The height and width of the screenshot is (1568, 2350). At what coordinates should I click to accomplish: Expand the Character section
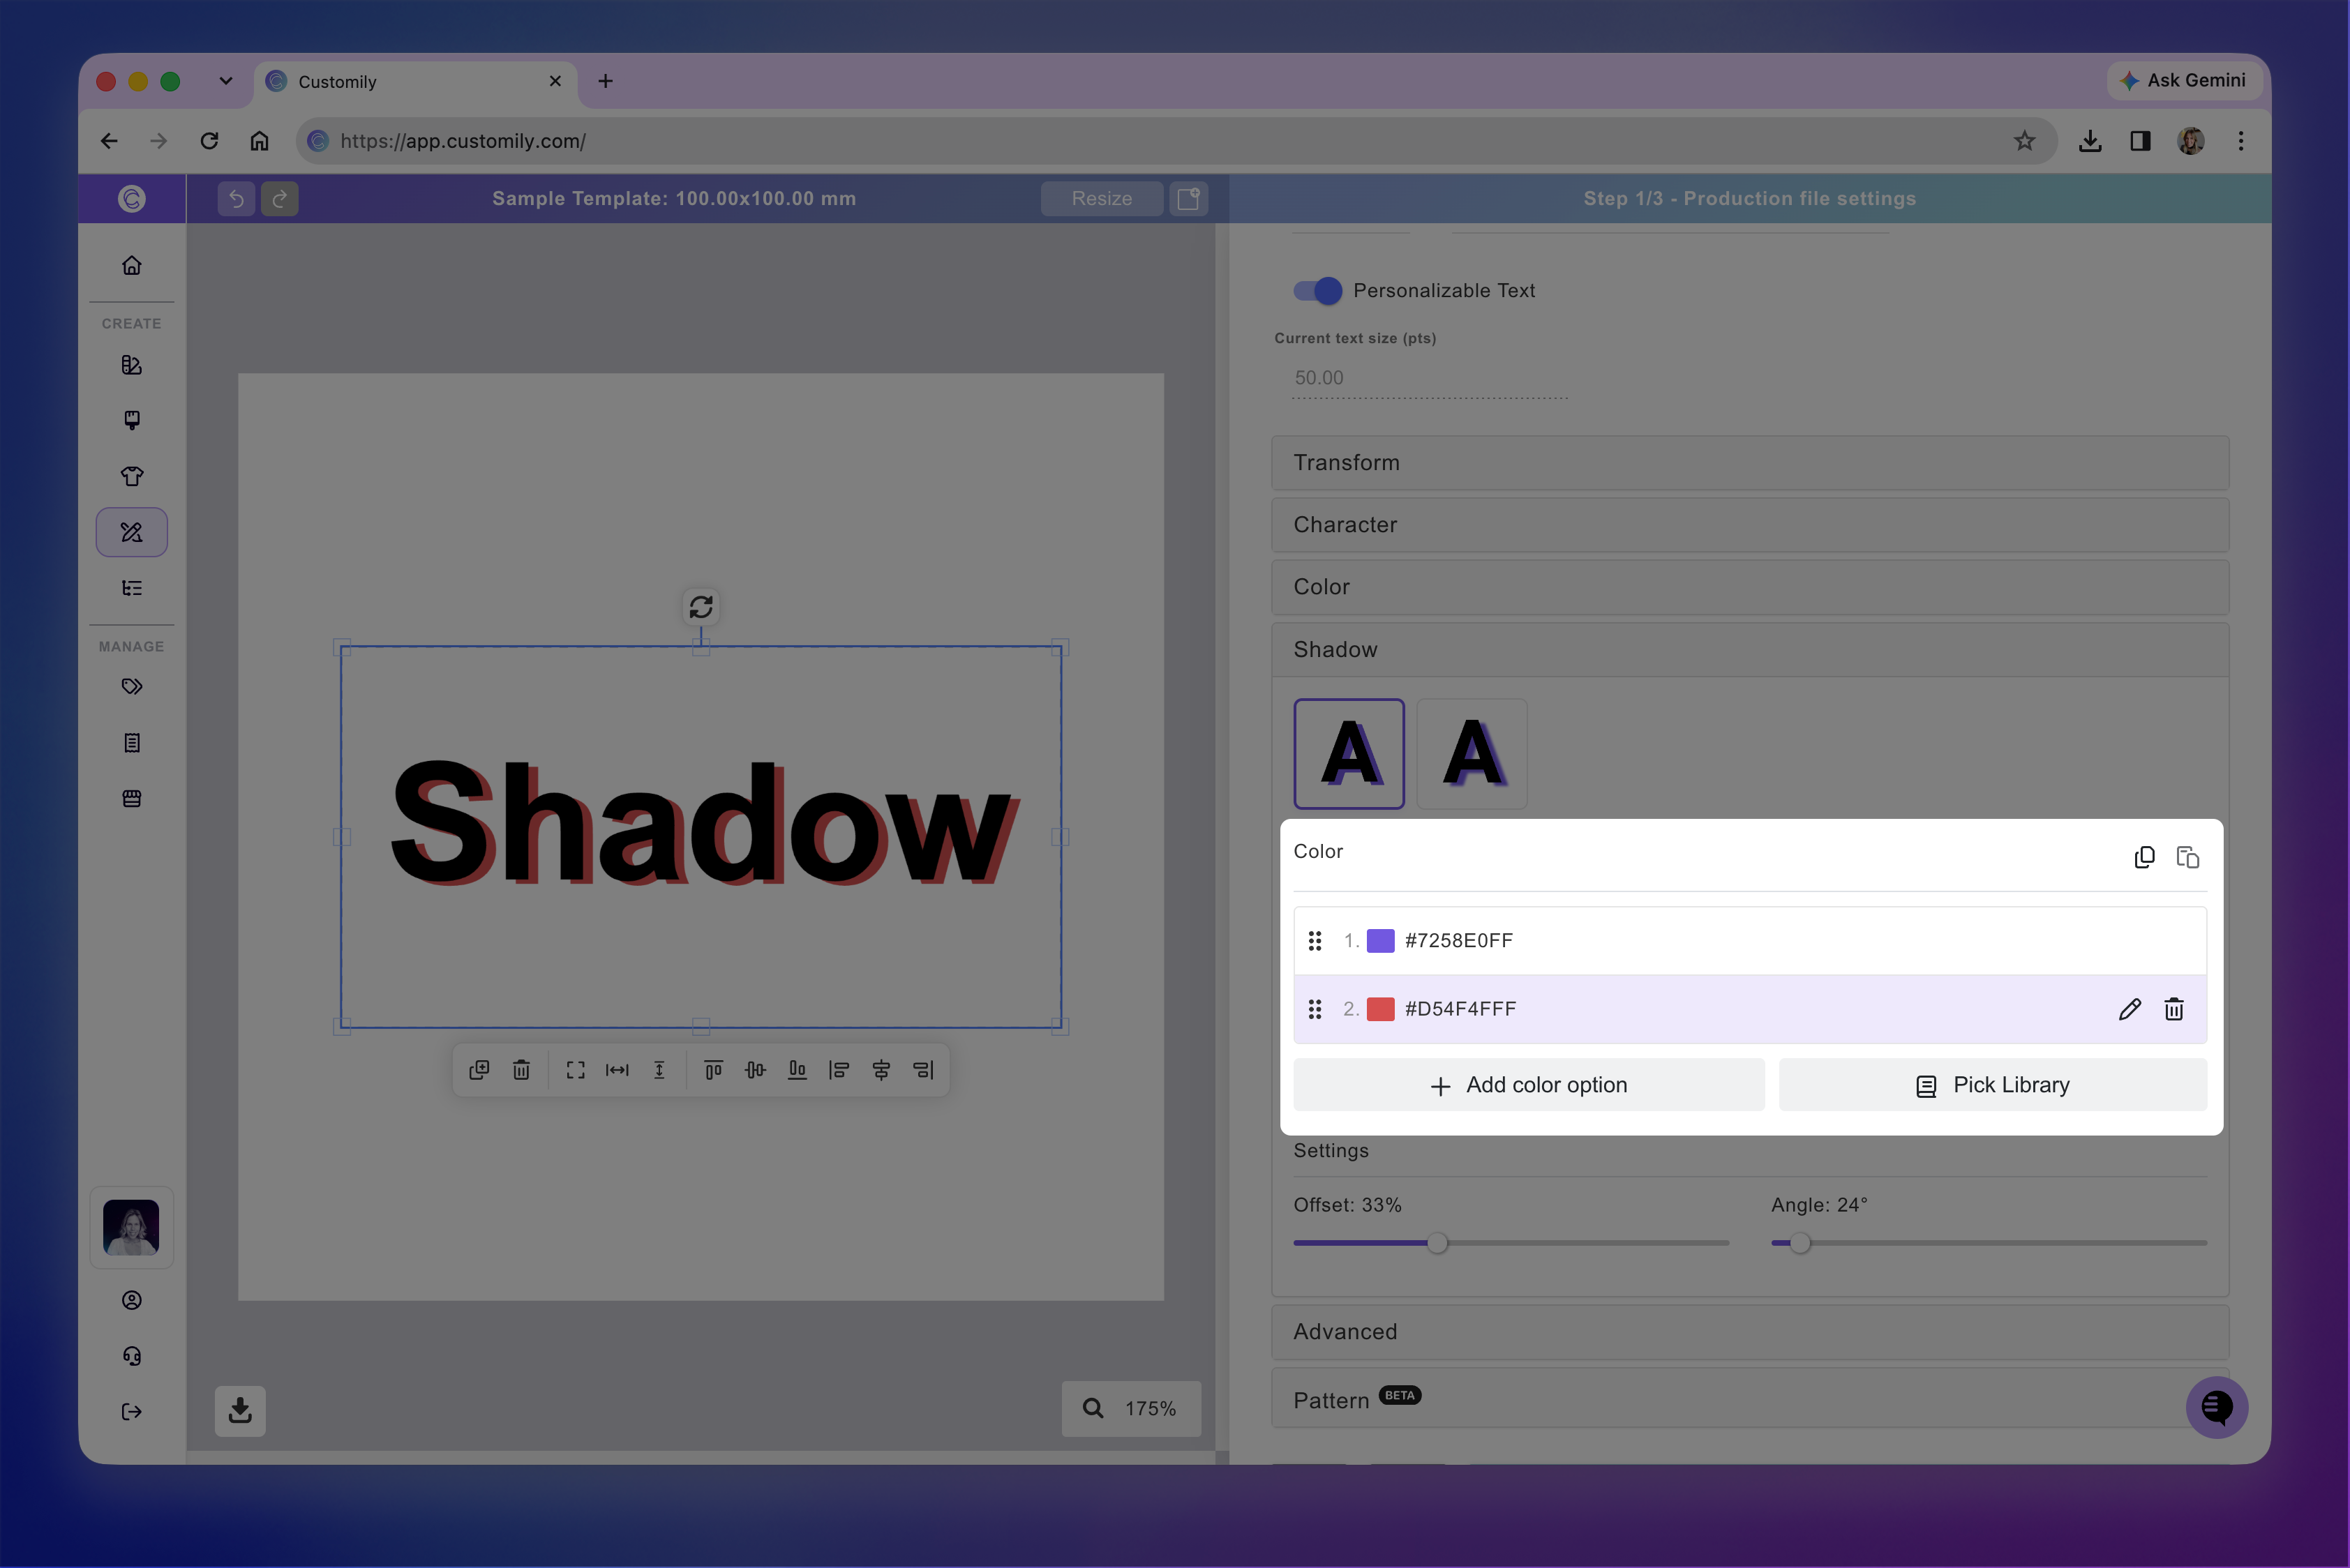1749,524
